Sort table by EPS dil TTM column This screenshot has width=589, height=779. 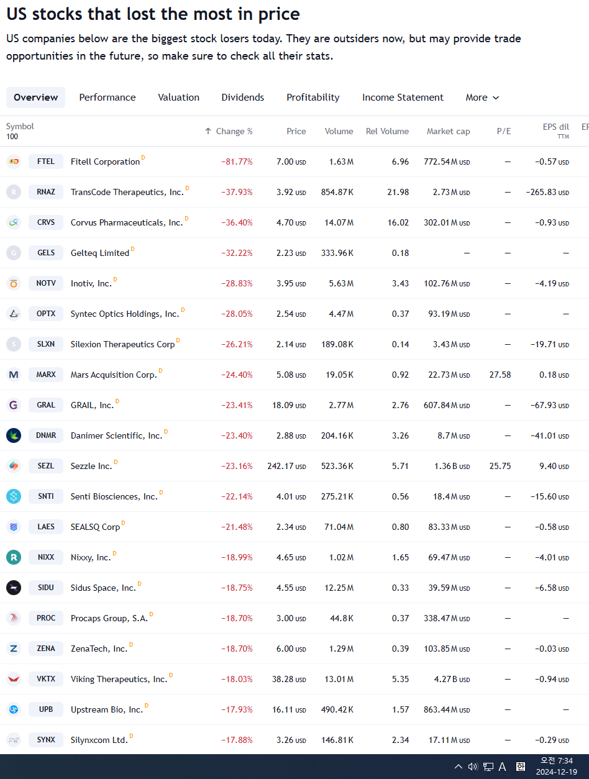[555, 131]
